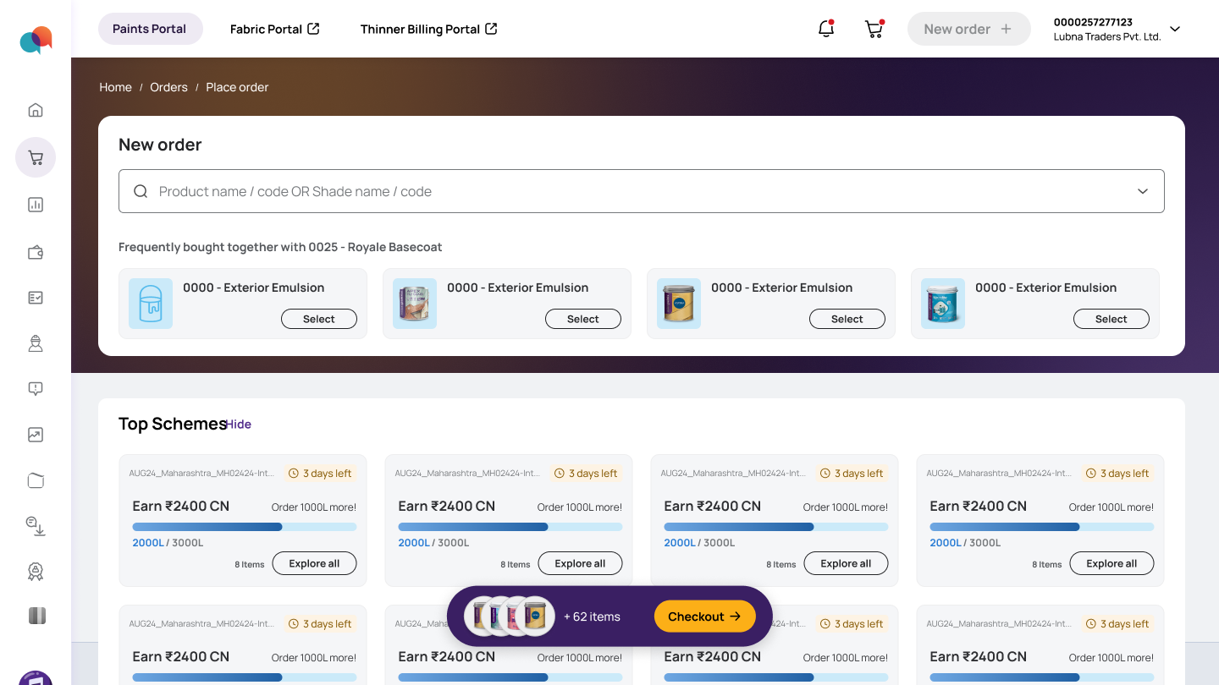Switch to the Fabric Portal tab
Screen dimensions: 1219x685
(275, 29)
